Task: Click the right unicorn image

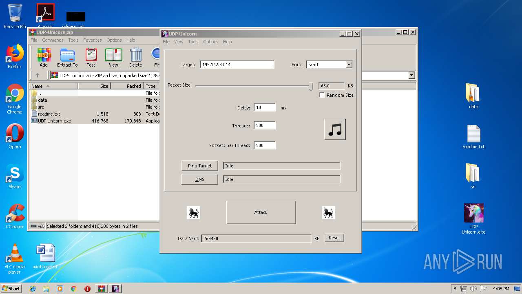Action: tap(328, 212)
